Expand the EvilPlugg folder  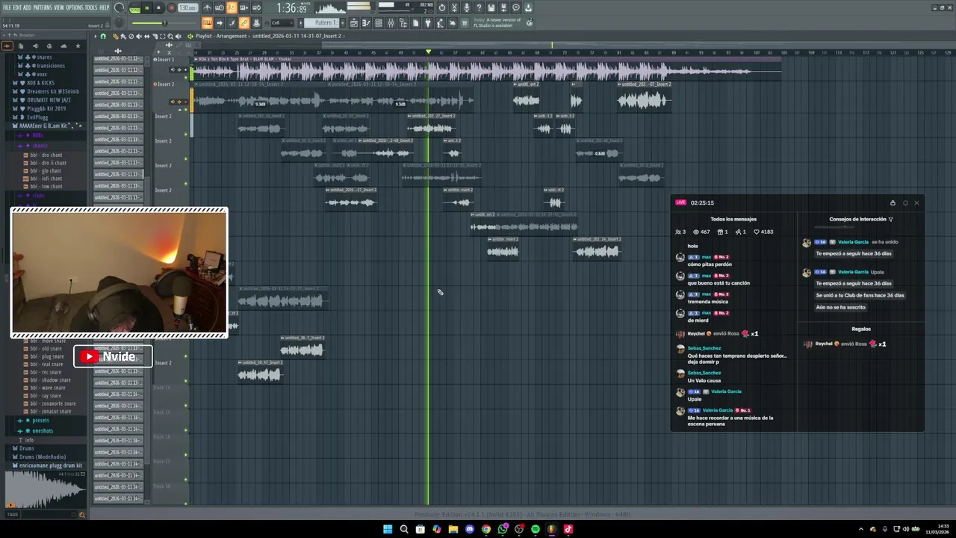coord(37,117)
